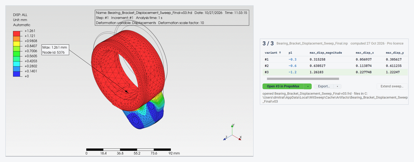Select variant row #2
Screen dimensions: 414x162
pos(335,66)
